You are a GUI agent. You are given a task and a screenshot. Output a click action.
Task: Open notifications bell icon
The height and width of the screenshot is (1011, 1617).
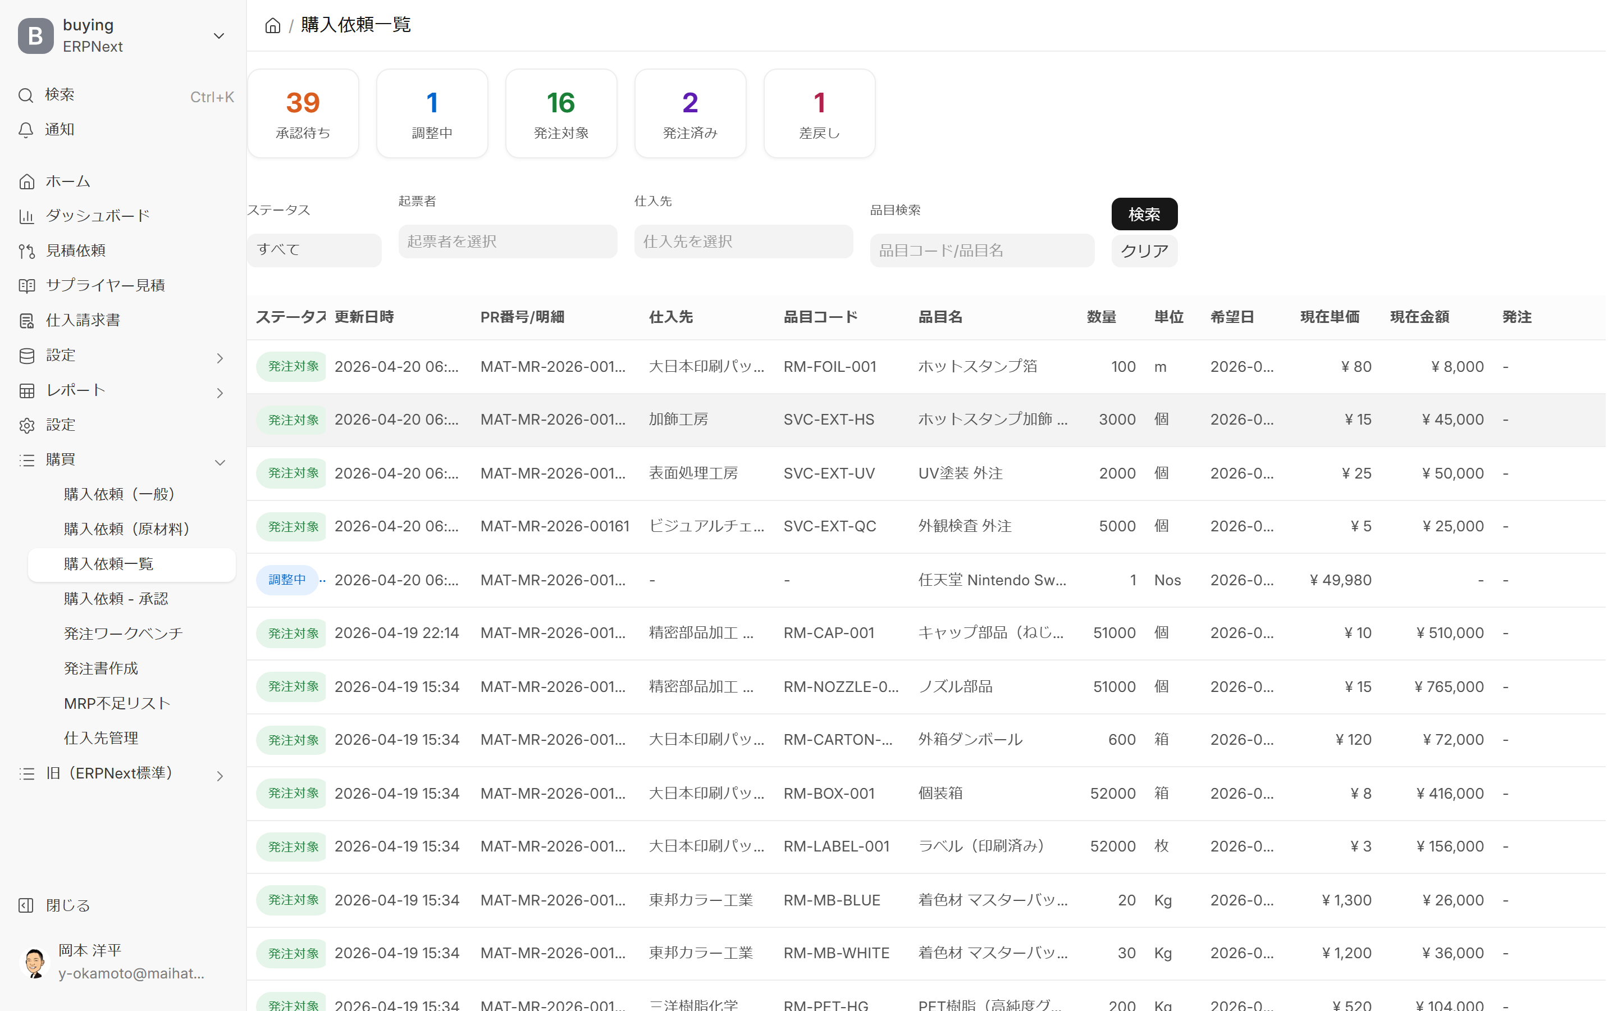[x=25, y=130]
